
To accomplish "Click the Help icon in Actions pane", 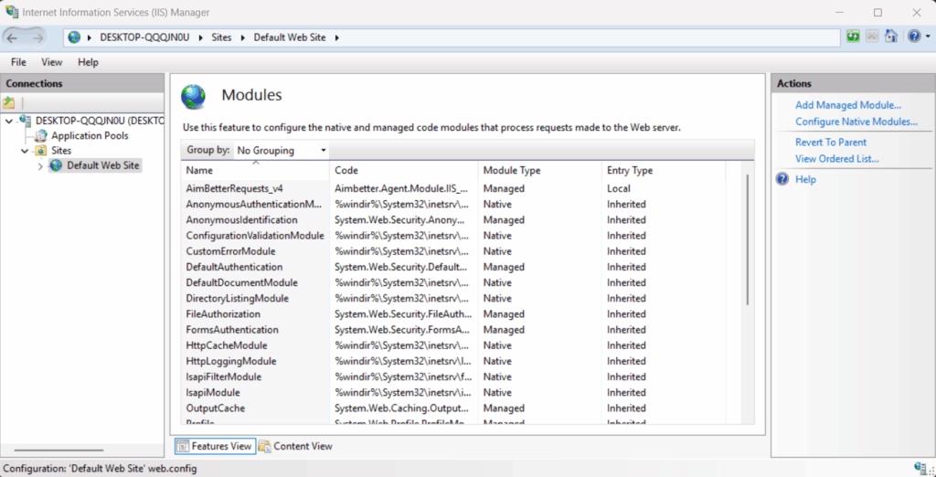I will (782, 180).
